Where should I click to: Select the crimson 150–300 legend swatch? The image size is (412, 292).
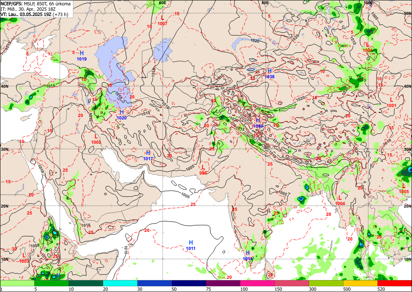click(292, 283)
